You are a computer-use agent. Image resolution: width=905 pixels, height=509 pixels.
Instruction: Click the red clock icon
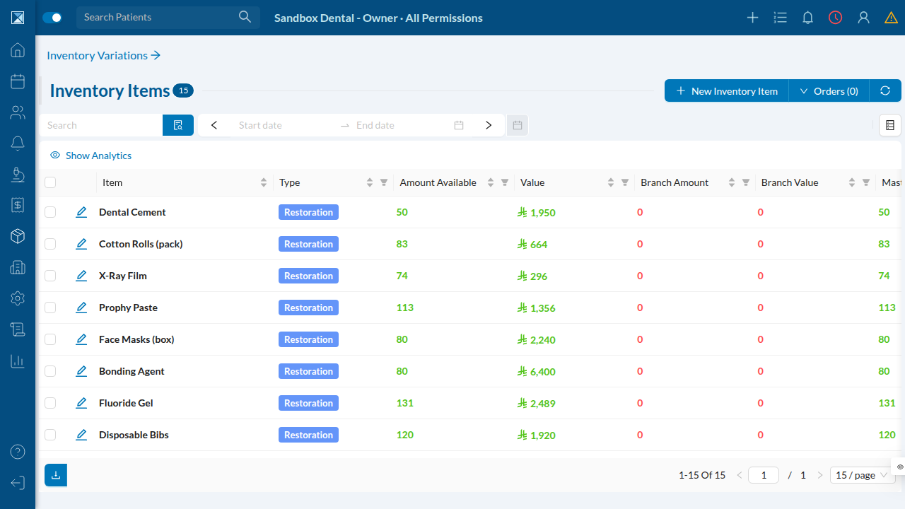(x=836, y=18)
